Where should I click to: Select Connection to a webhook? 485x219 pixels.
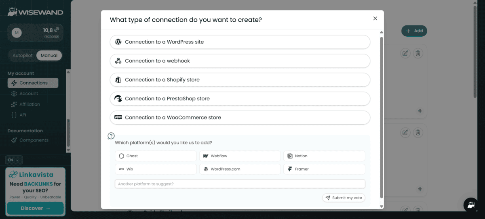pos(240,61)
